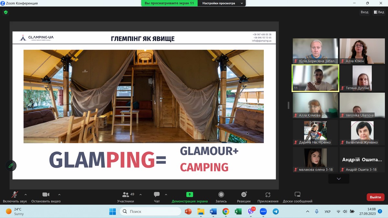This screenshot has height=218, width=388.
Task: Expand audio options arrow next to microphone
Action: coord(26,195)
